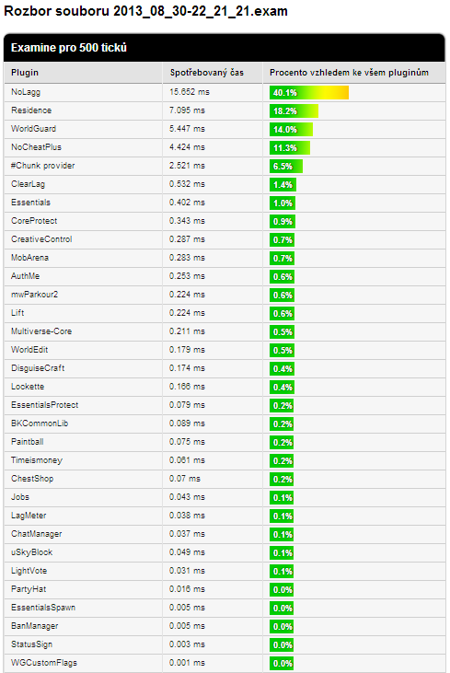Select the EssentialsProtect plugin name
The height and width of the screenshot is (673, 450).
44,405
